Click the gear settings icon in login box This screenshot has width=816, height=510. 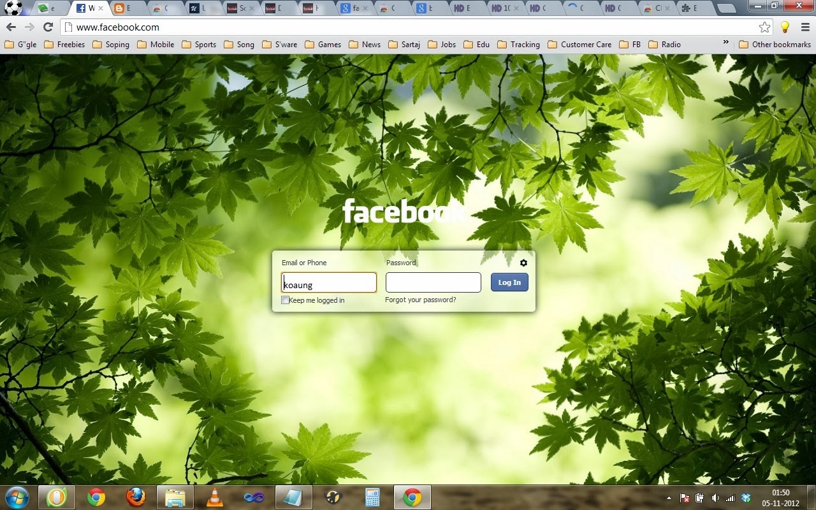tap(523, 263)
